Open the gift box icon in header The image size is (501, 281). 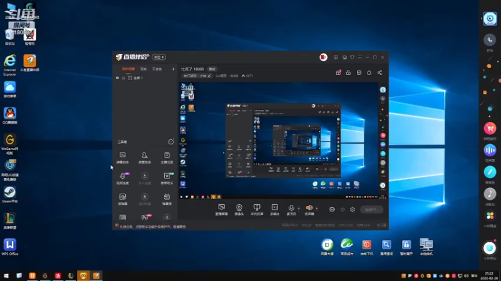(338, 72)
